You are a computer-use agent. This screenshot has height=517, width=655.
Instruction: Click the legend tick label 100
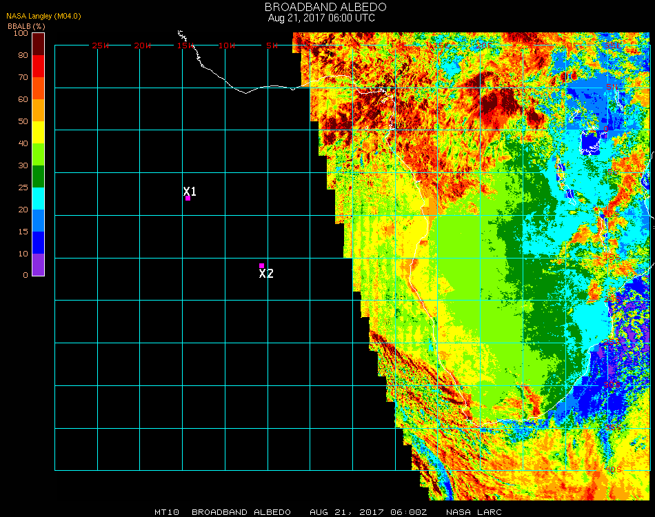[x=20, y=33]
